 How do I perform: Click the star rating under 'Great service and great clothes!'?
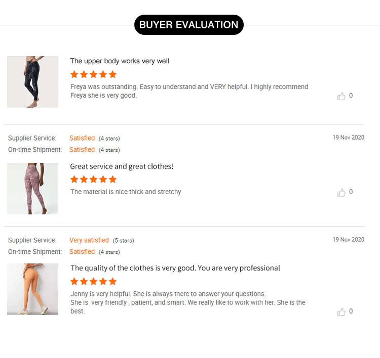pyautogui.click(x=93, y=179)
